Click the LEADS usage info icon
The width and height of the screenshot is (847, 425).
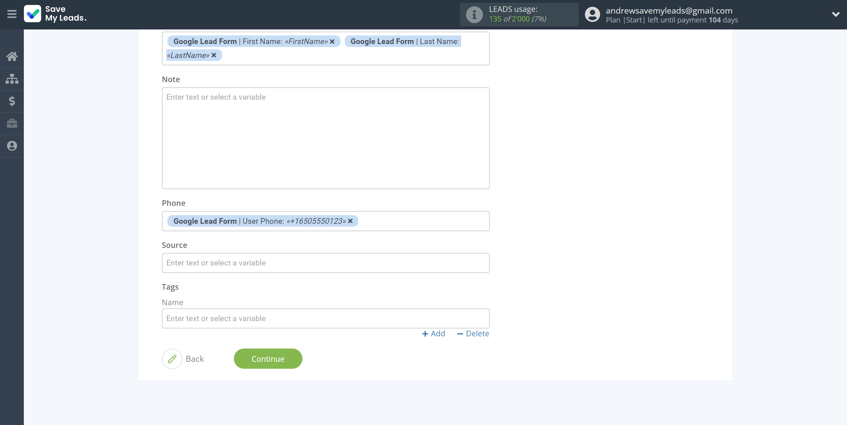[474, 15]
